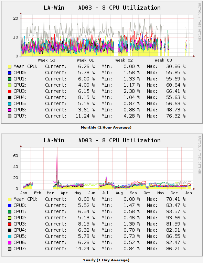203x263 pixels.
Task: Click the monthly CPU2 max value 60.64 %
Action: (x=176, y=85)
